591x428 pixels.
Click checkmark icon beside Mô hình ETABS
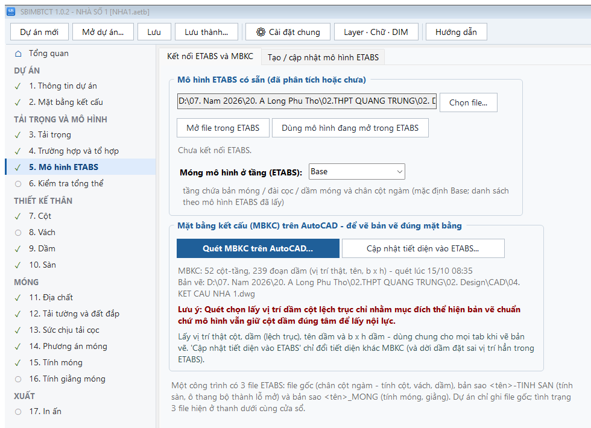coord(17,168)
